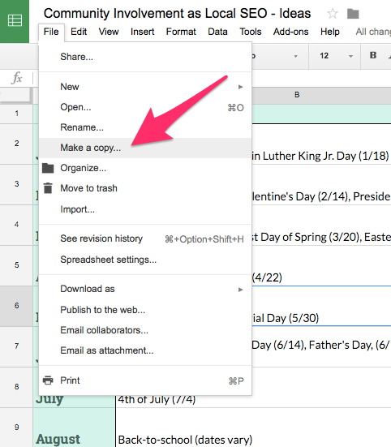The width and height of the screenshot is (391, 447).
Task: Select Email as attachment...
Action: coord(145,350)
